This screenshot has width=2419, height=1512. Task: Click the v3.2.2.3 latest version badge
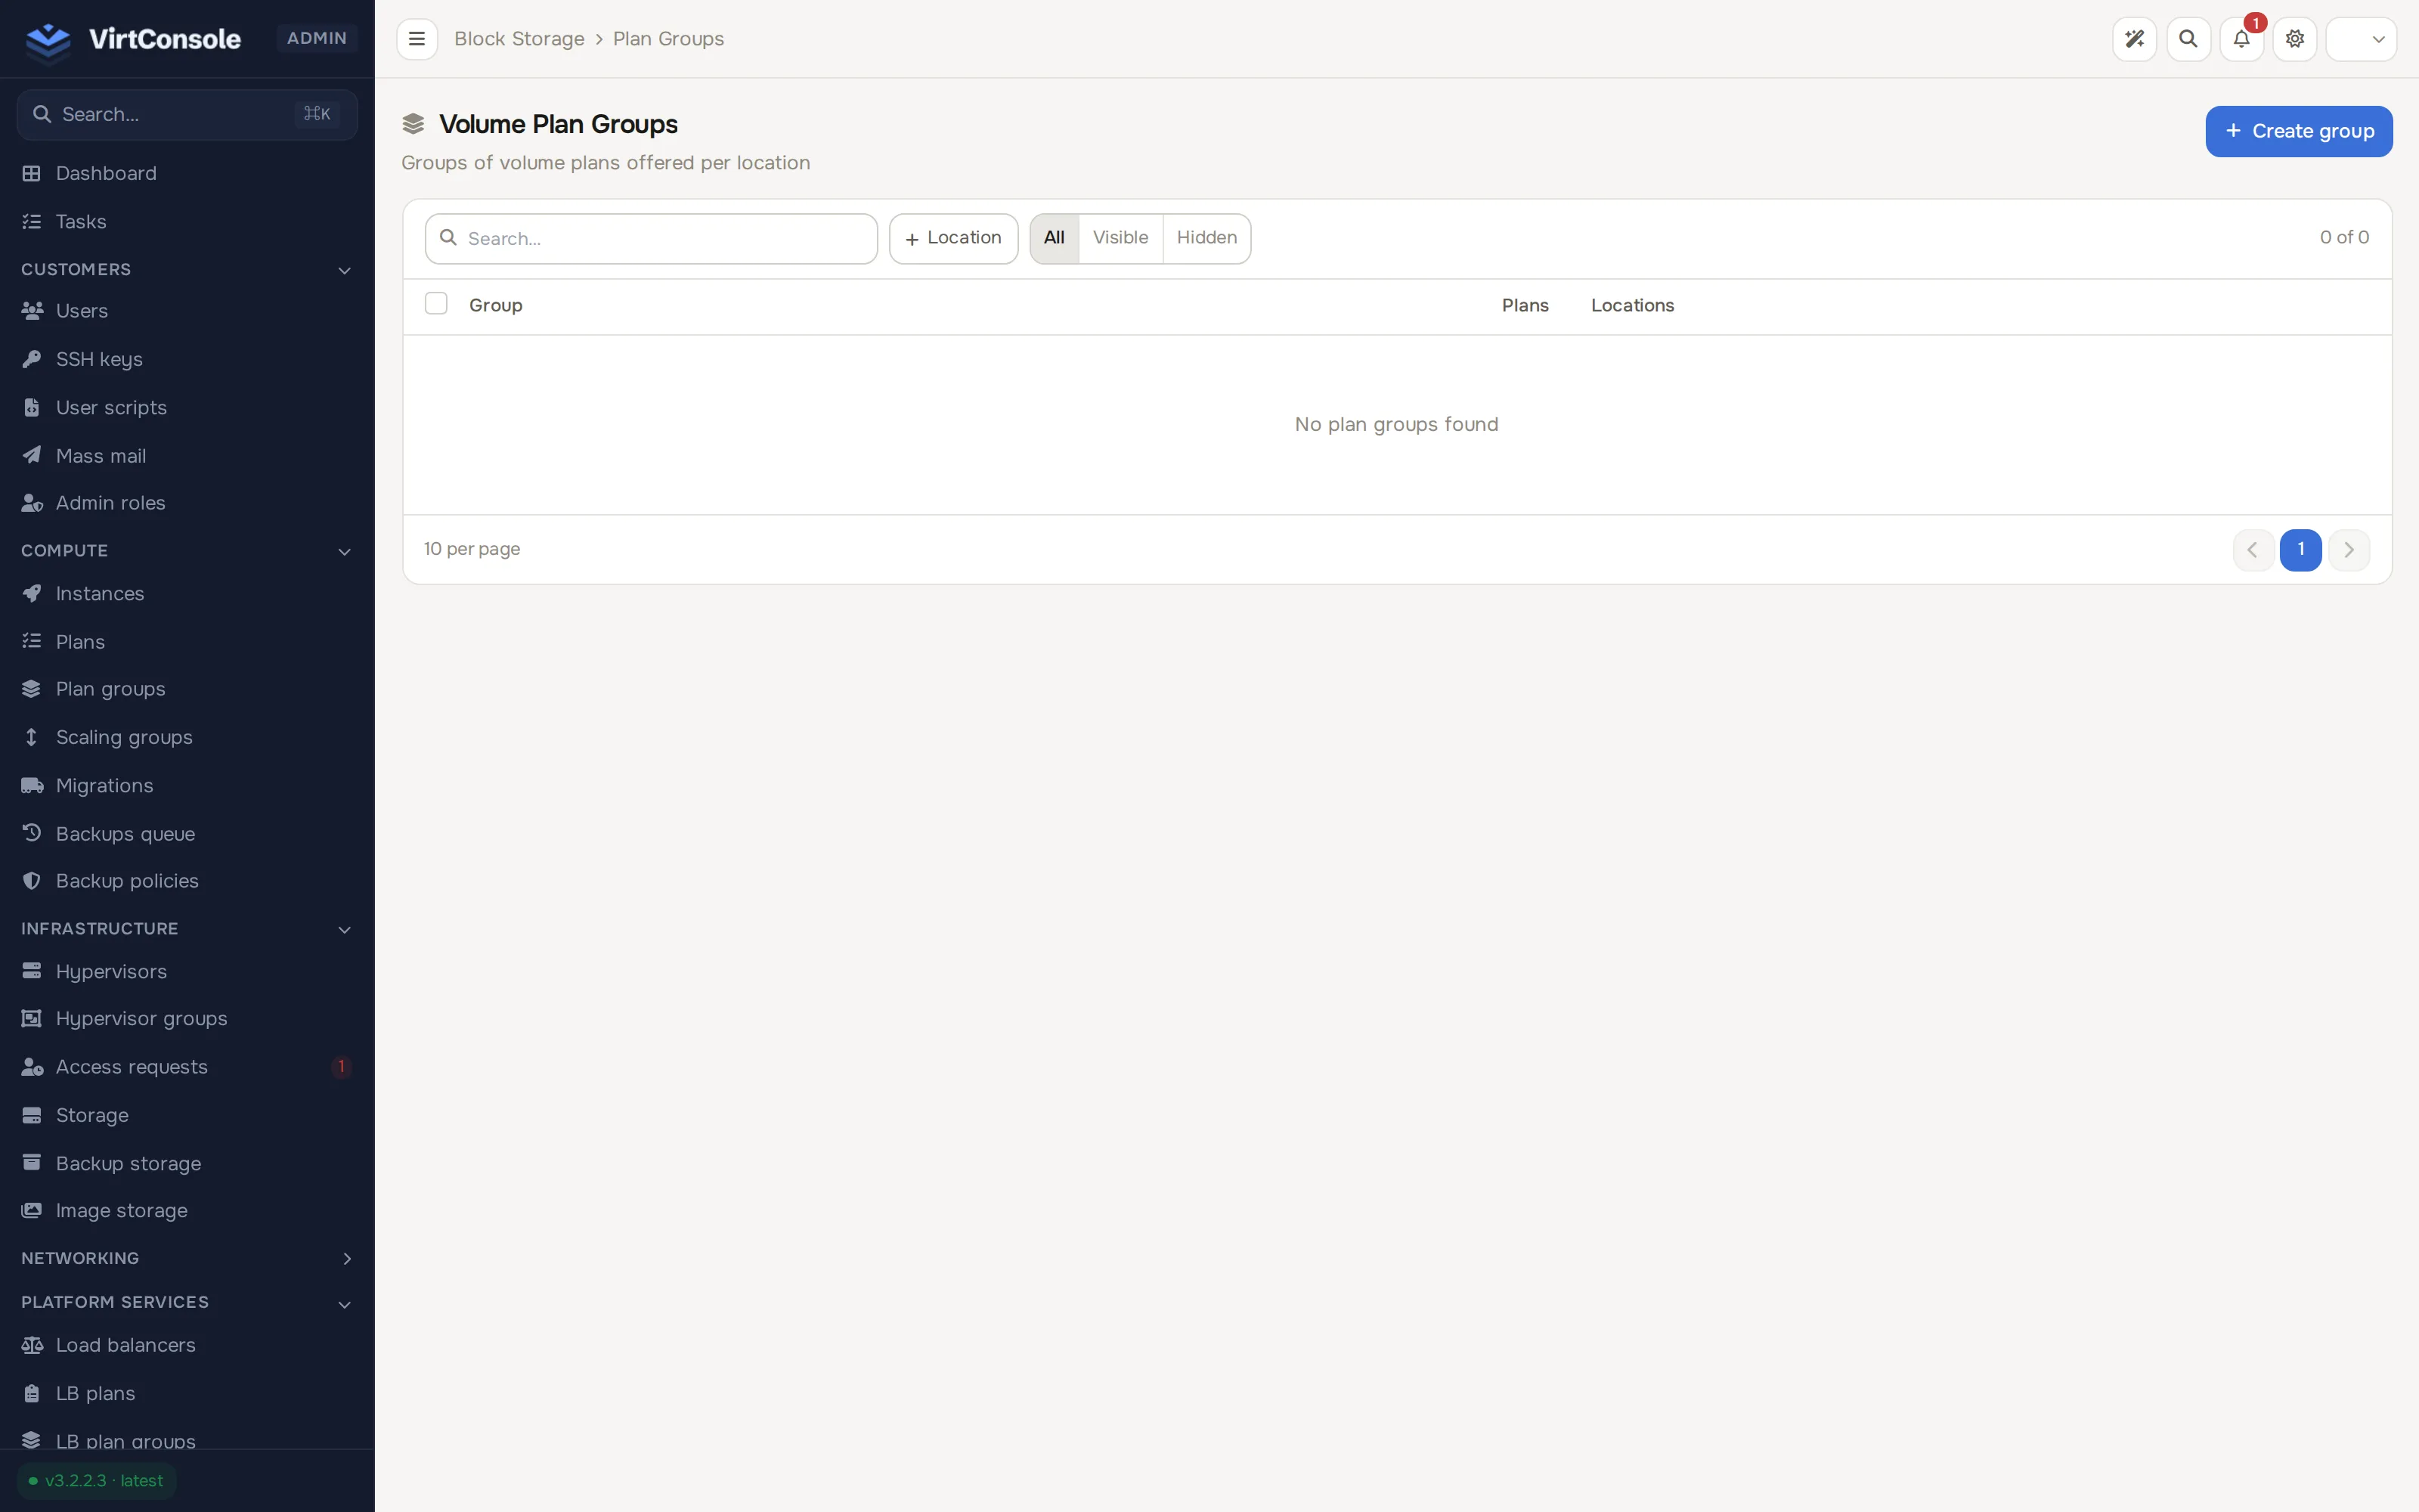97,1481
